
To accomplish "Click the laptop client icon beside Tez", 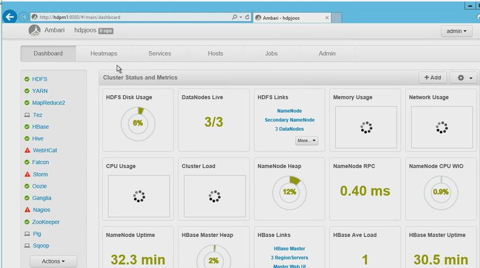I will (x=27, y=115).
